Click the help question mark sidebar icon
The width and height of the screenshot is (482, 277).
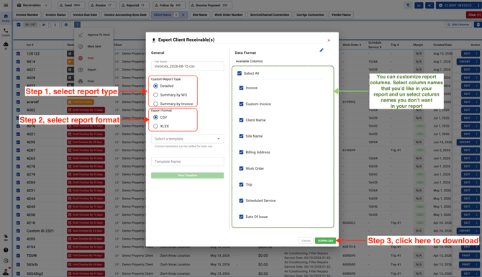click(6, 250)
